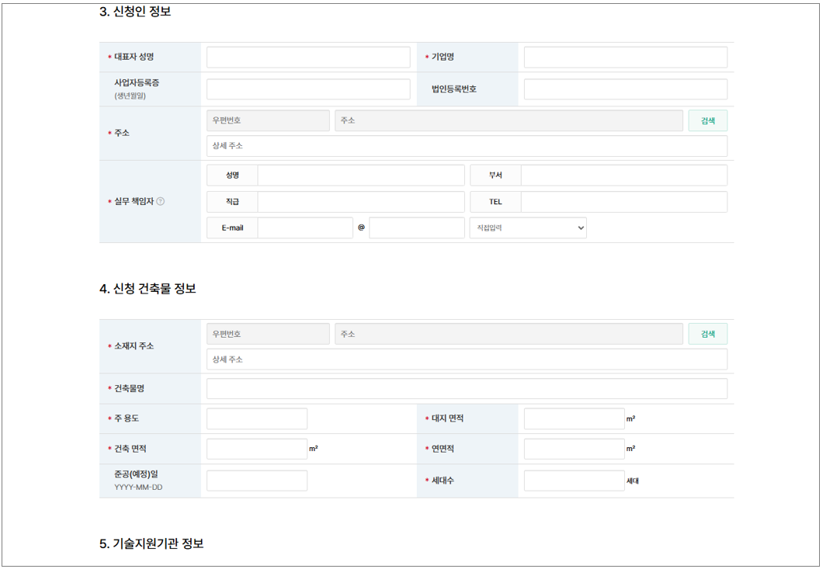
Task: Click into the 기업명 text field
Action: 625,57
